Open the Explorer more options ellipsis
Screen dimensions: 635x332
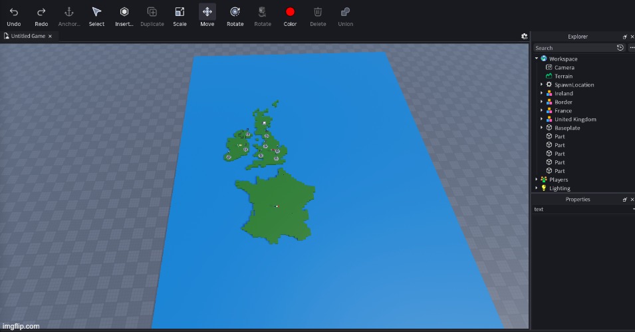tap(631, 48)
